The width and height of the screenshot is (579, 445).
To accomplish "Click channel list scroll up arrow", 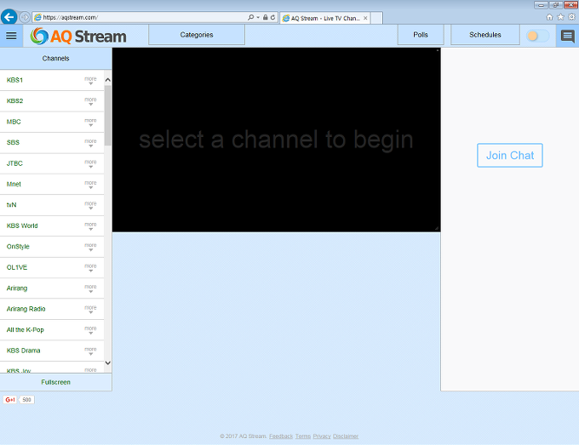I will (x=108, y=80).
